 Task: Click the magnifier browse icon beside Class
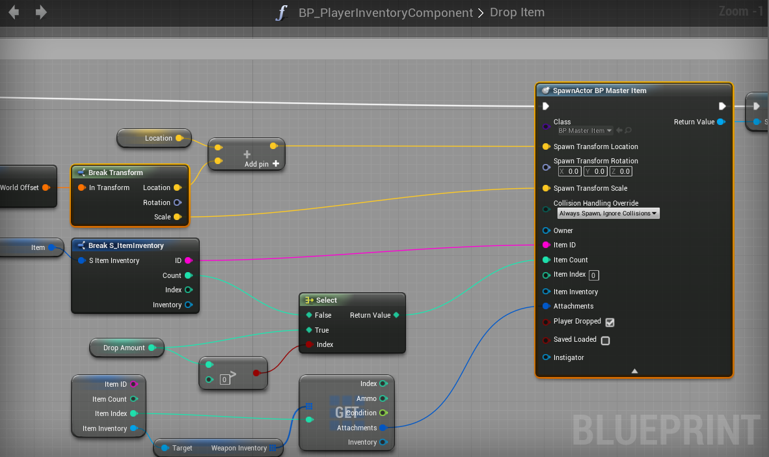click(x=628, y=131)
